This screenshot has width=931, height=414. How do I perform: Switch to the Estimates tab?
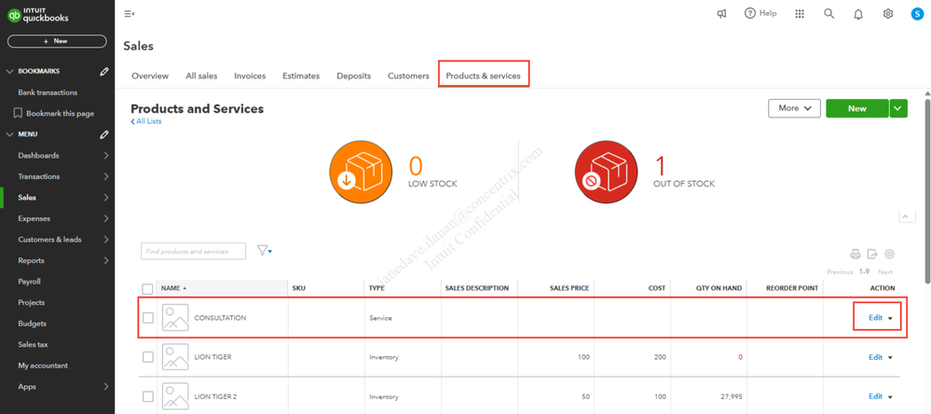click(301, 76)
